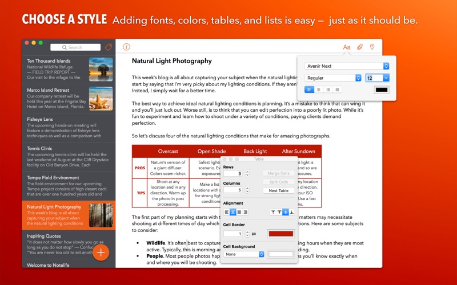Click the Open Shade table header cell
Screen dimensions: 457x285
[211, 151]
